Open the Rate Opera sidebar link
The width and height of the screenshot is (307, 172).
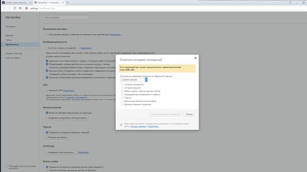pos(12,58)
